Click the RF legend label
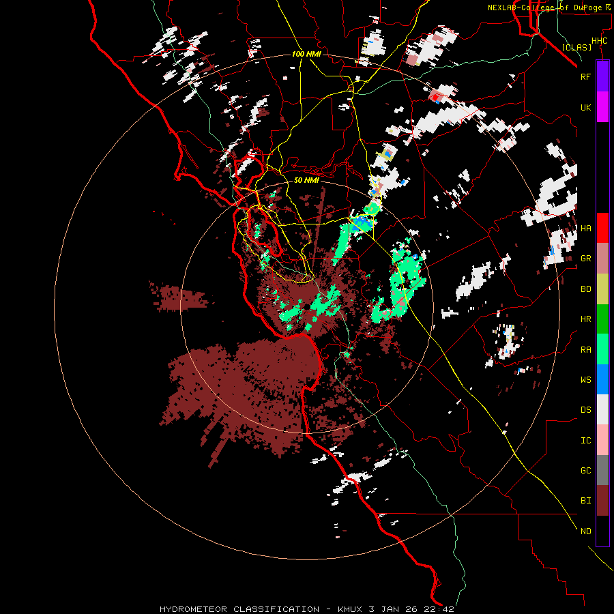 (x=585, y=76)
